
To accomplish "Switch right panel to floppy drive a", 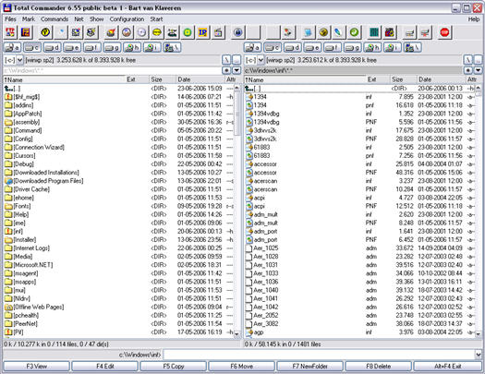I will (x=253, y=48).
